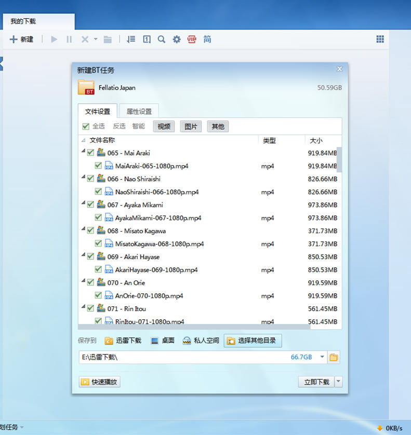Open the apps grid icon
The height and width of the screenshot is (435, 411).
click(380, 39)
